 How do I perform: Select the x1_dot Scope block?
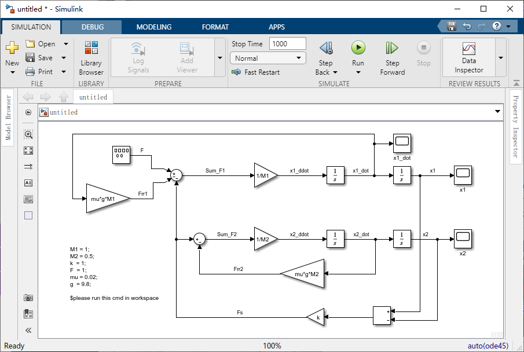402,144
